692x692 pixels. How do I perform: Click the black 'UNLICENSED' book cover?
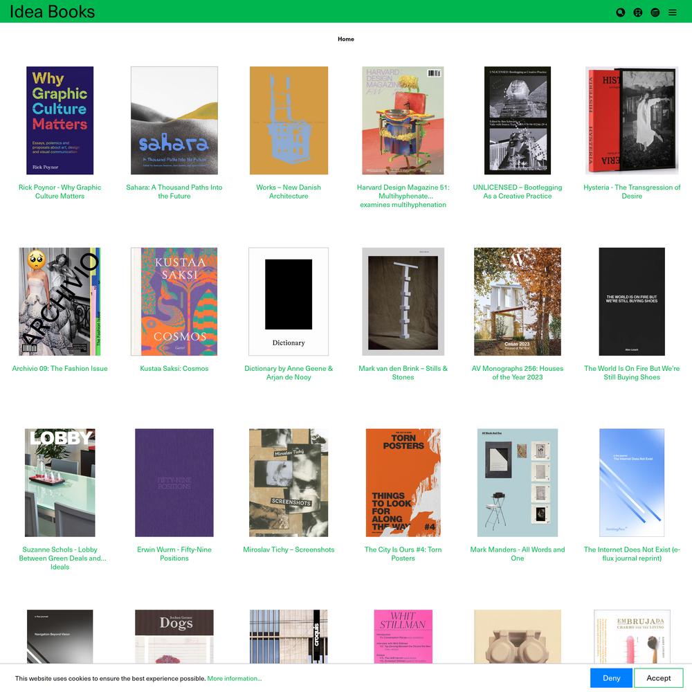(518, 120)
